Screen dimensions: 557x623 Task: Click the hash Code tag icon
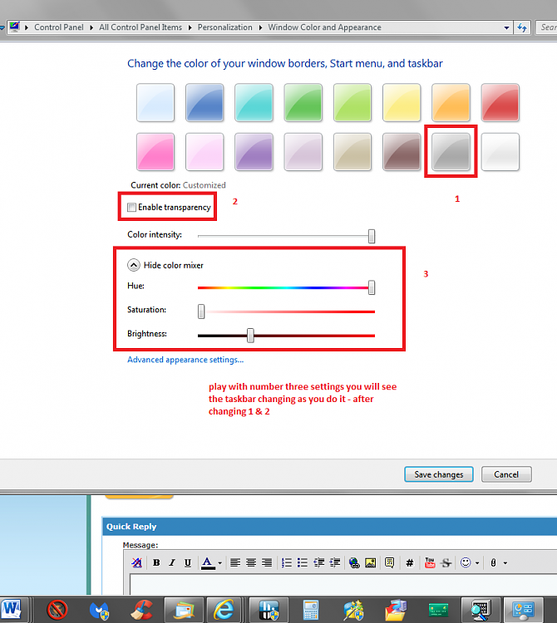pos(410,562)
